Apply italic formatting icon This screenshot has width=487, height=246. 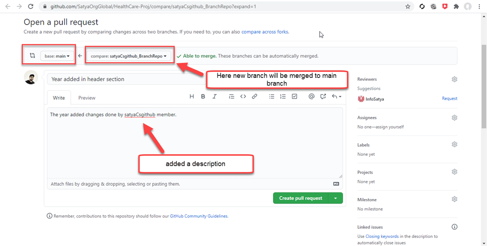[x=214, y=96]
